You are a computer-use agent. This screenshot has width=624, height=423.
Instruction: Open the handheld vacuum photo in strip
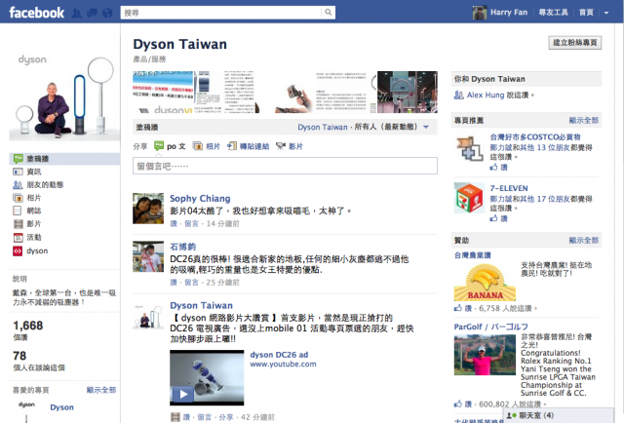click(x=285, y=92)
